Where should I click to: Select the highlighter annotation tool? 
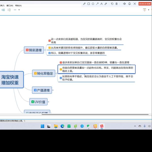(x=106, y=4)
